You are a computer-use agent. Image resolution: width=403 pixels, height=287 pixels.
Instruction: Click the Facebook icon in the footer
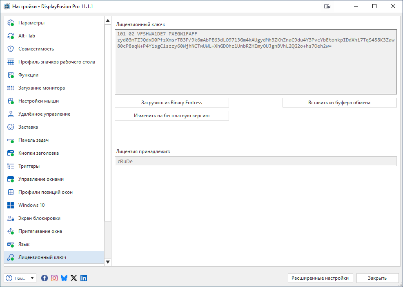tap(45, 278)
